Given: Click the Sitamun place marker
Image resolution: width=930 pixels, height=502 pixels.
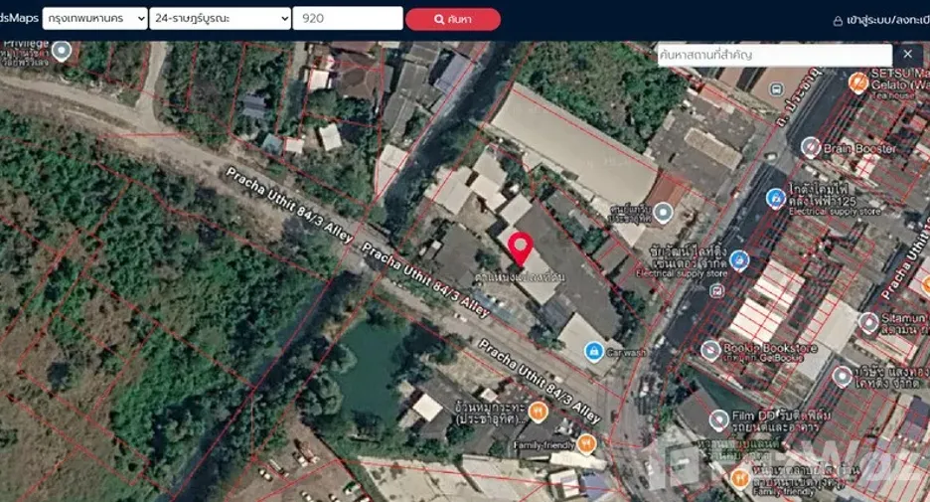Looking at the screenshot, I should (x=869, y=323).
